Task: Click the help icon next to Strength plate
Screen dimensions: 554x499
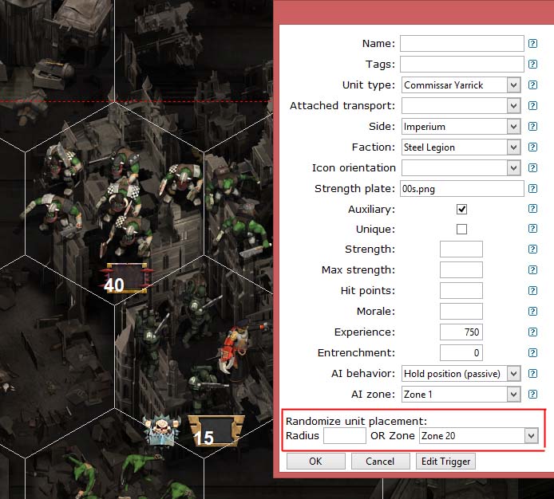Action: point(532,189)
